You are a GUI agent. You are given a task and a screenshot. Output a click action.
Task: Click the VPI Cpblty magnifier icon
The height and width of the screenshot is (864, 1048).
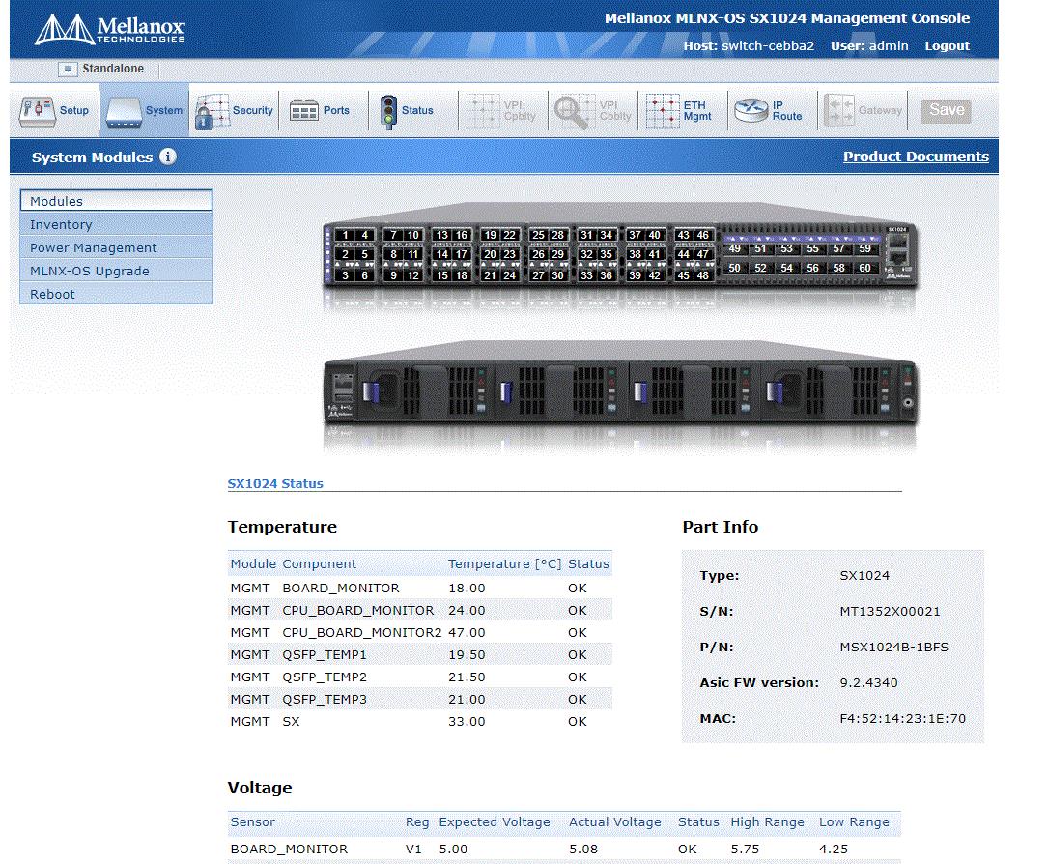(x=574, y=111)
